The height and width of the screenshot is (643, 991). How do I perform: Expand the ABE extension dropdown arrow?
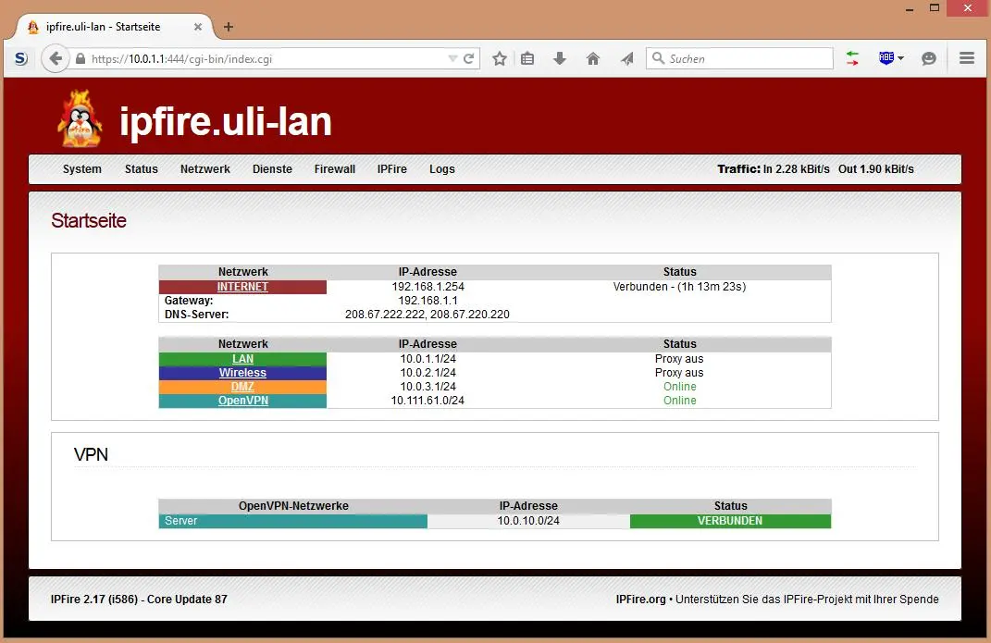[900, 58]
